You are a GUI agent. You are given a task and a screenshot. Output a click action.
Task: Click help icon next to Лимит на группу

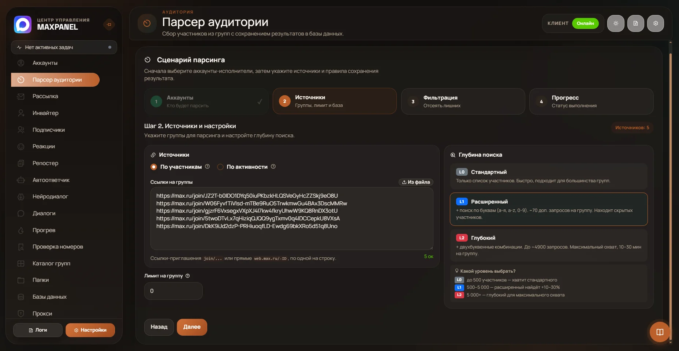[x=187, y=276]
